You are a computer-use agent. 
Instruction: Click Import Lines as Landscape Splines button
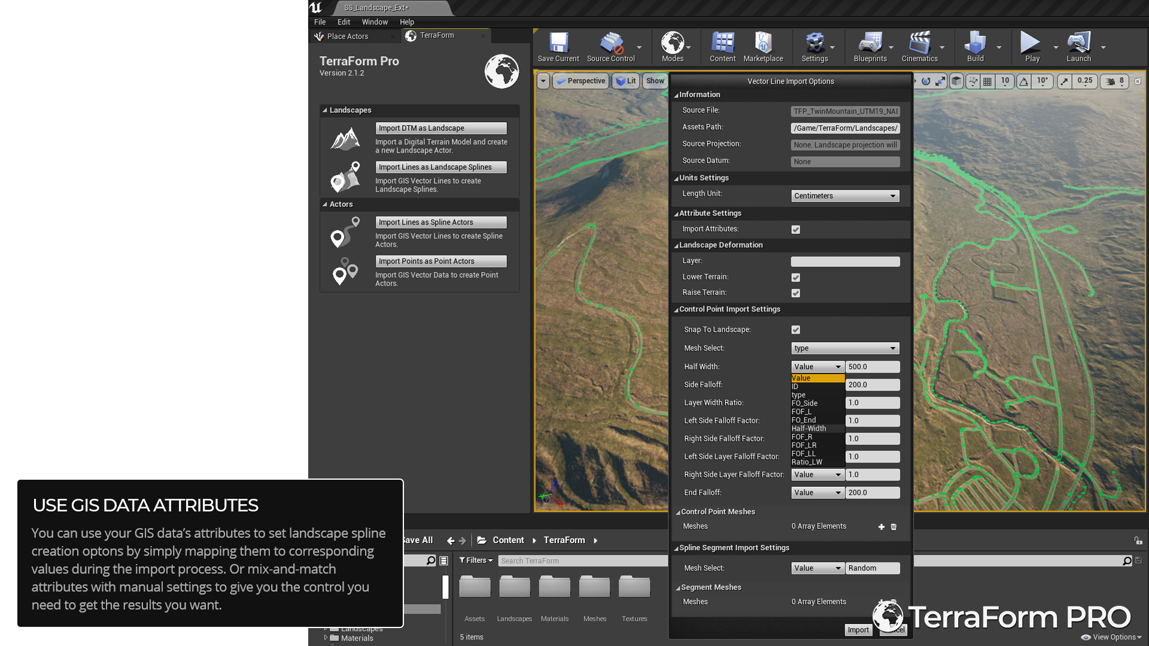tap(441, 167)
